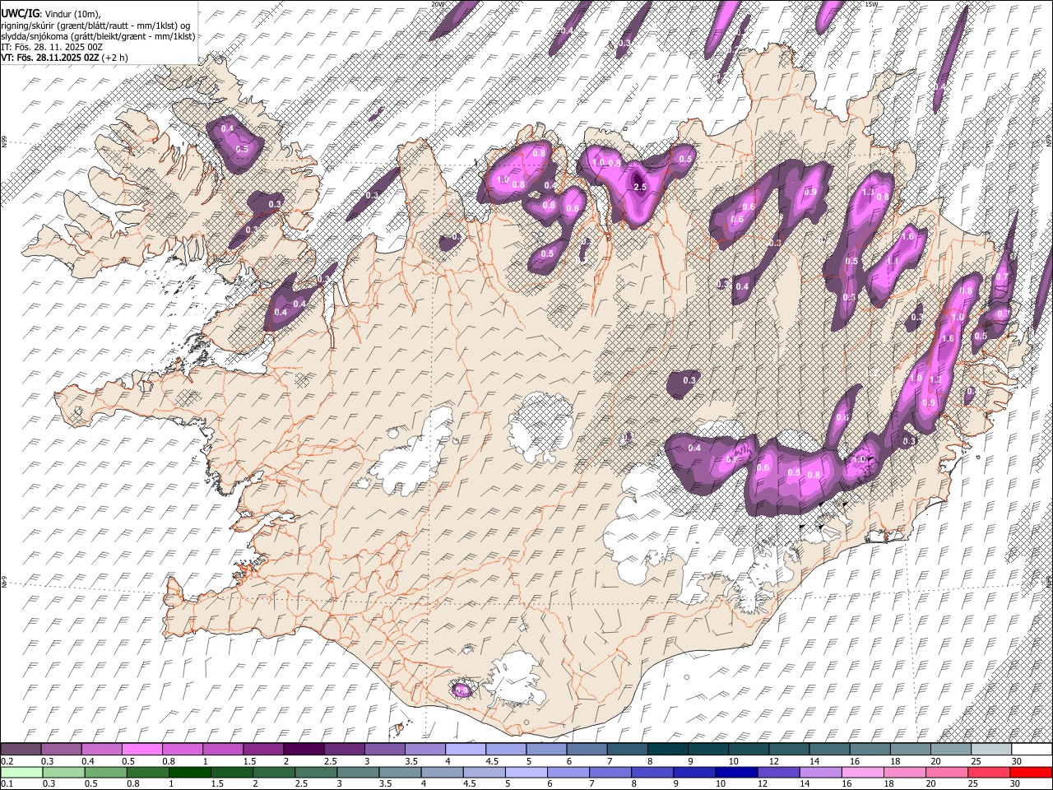Click the (+2 h) forecast offset text
This screenshot has height=790, width=1053.
tap(114, 58)
